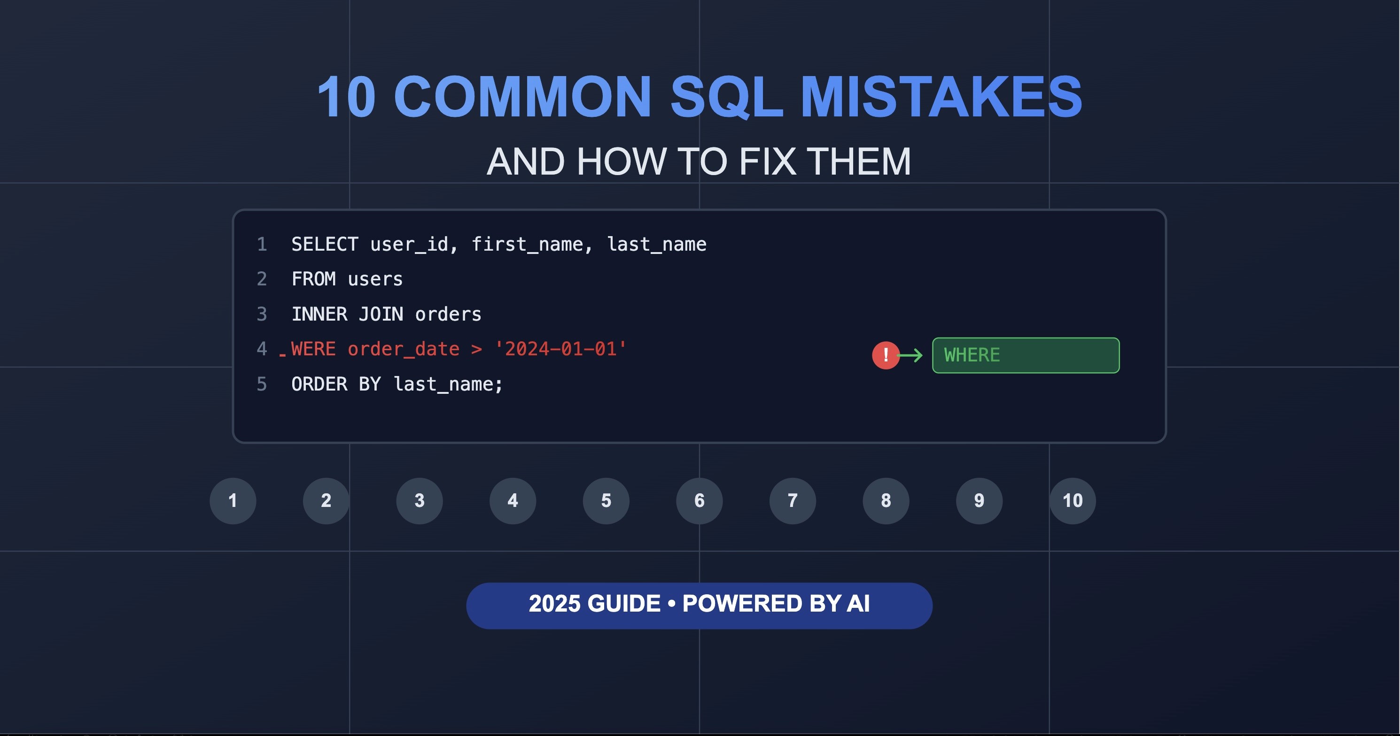Click the mistake number 6 navigation dot
Screen dimensions: 1400x736
(699, 500)
